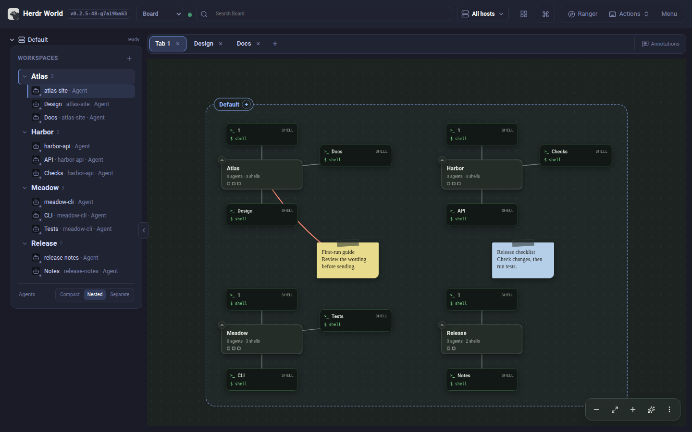
Task: Select Compact agents view
Action: point(70,295)
